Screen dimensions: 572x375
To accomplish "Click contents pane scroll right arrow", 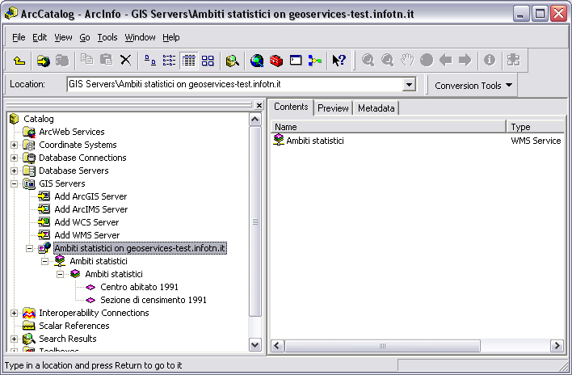I will pos(557,345).
